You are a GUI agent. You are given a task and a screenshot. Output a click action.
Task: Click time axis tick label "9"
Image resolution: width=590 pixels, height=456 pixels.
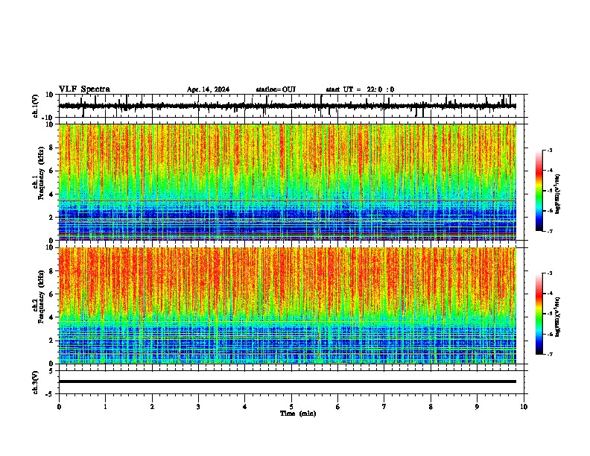click(x=477, y=407)
